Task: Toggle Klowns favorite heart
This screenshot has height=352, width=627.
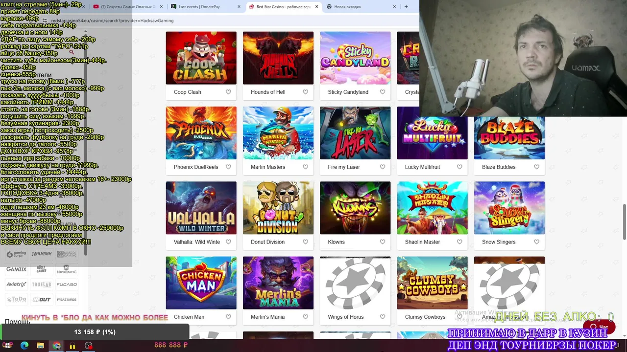Action: pyautogui.click(x=383, y=242)
